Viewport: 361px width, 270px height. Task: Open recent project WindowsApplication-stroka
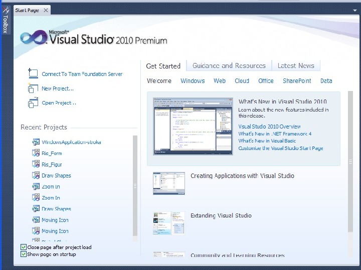71,142
